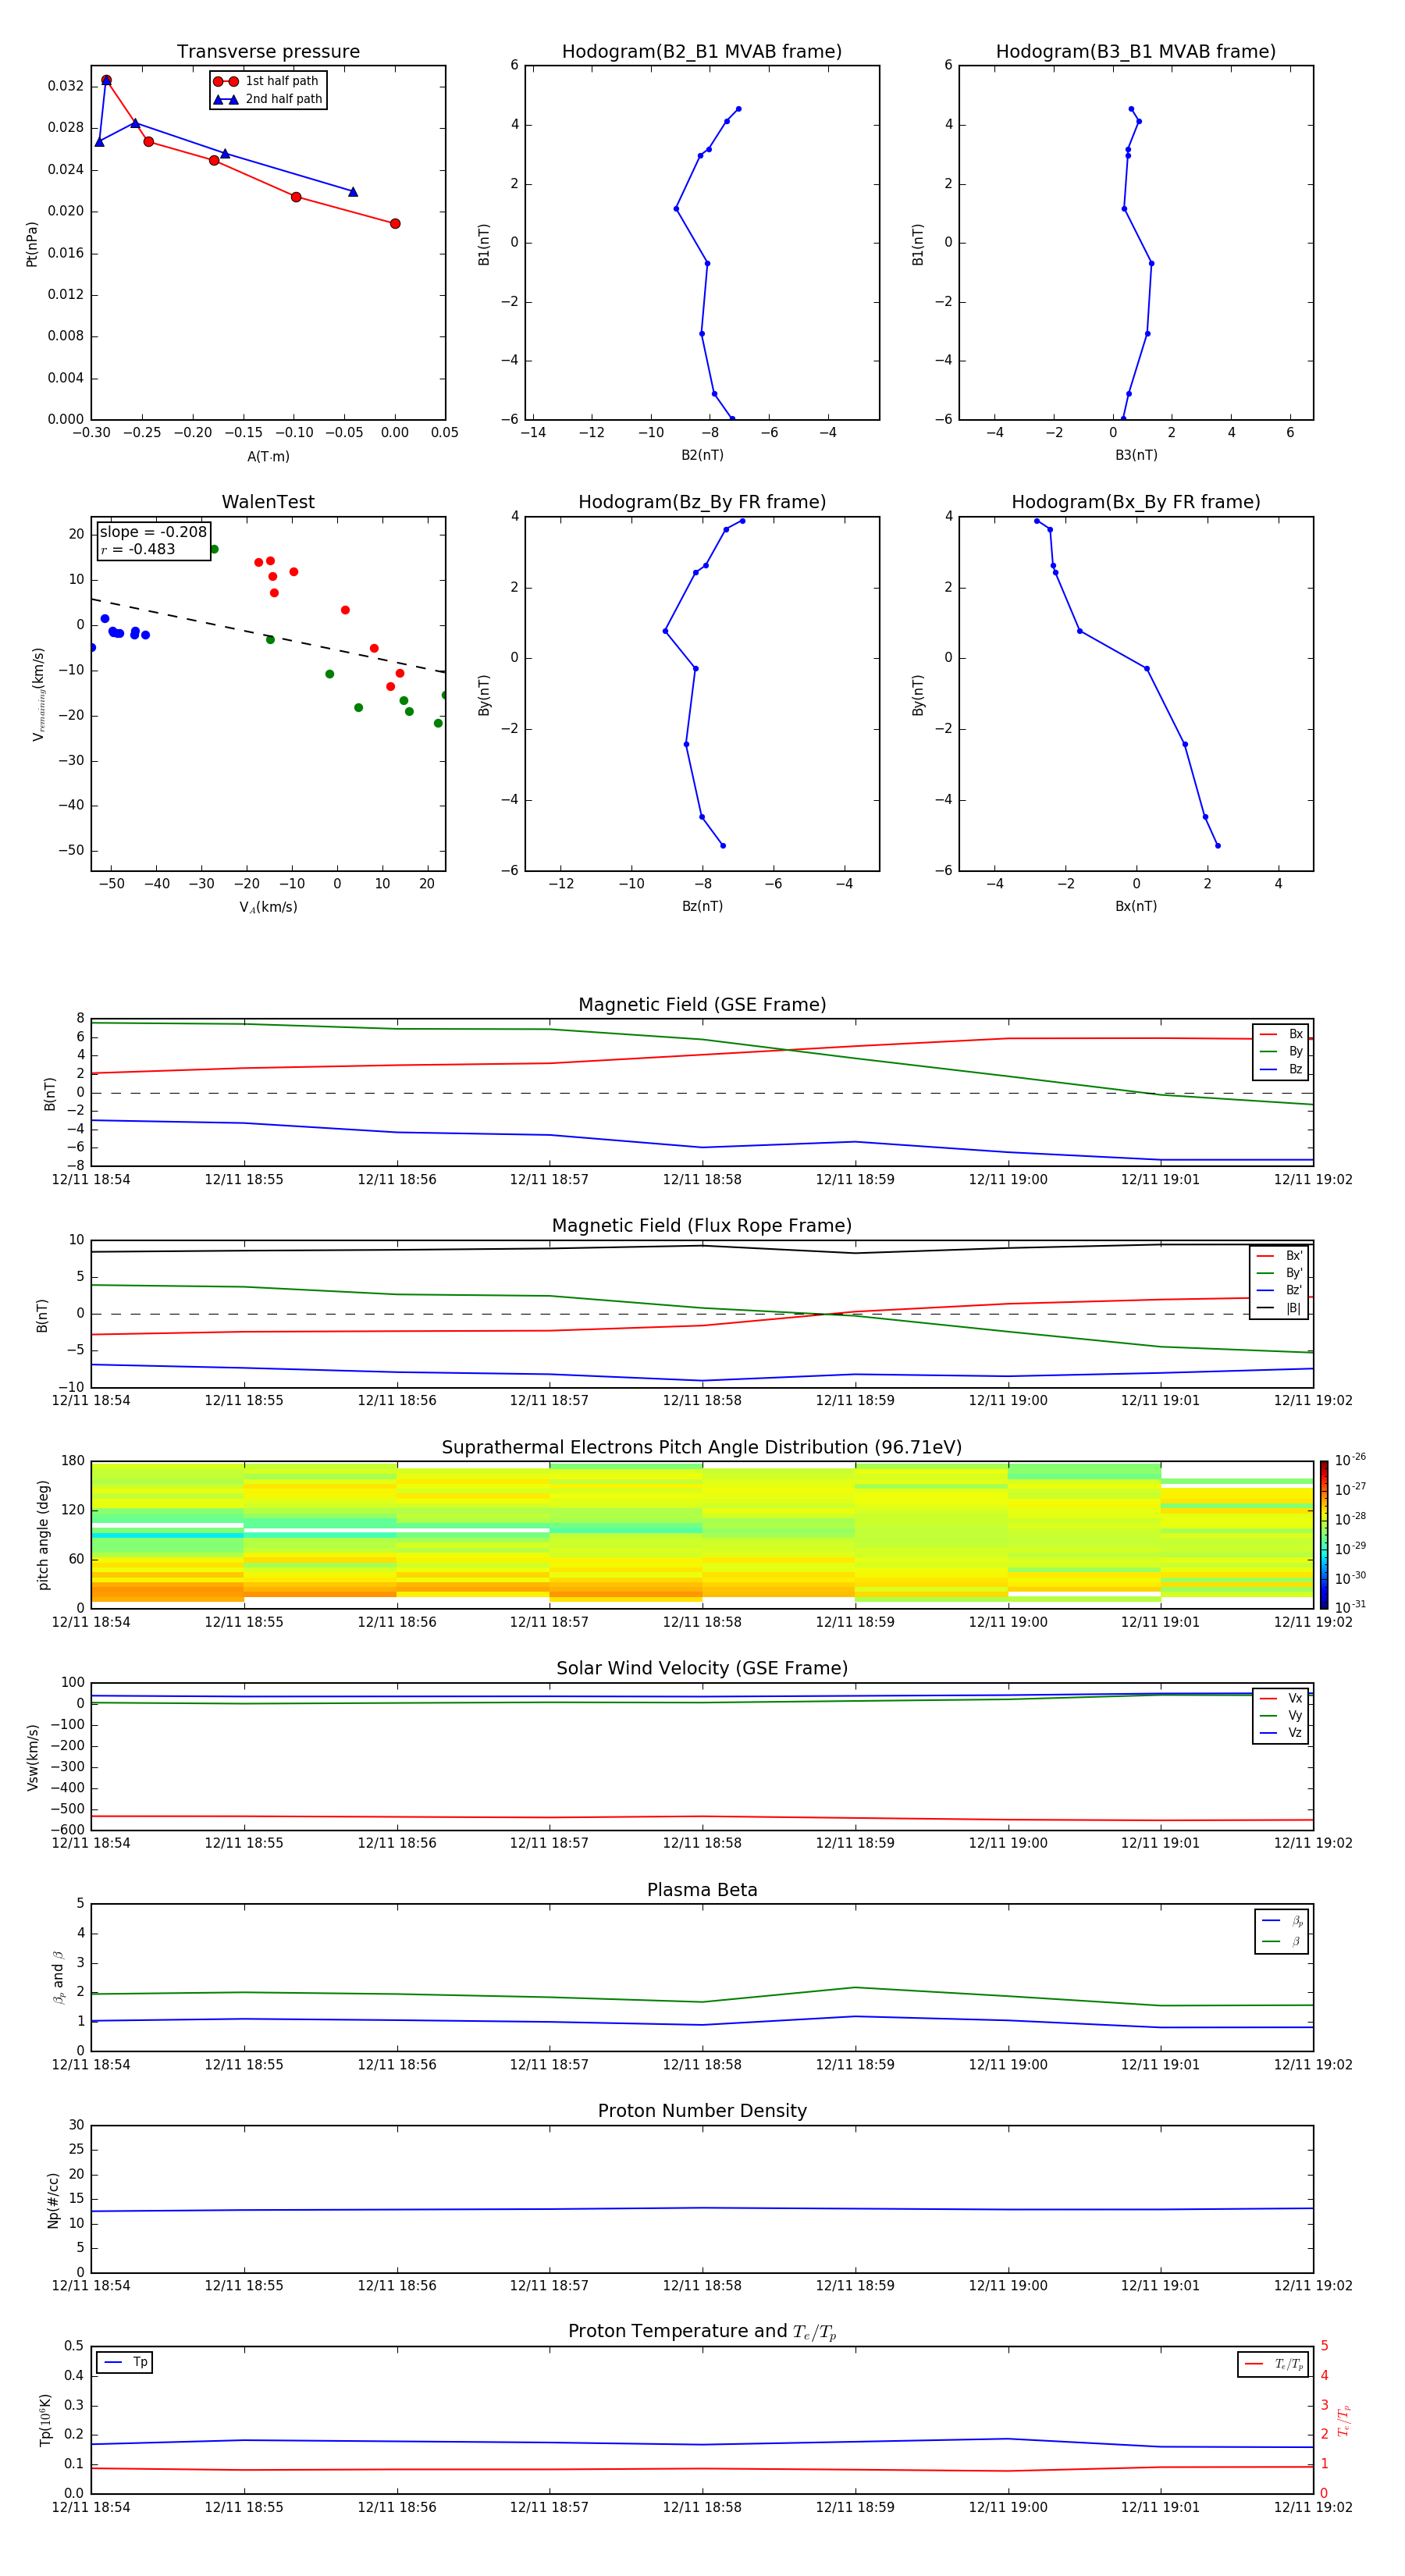This screenshot has width=1405, height=2576.
Task: Click the "Solar Wind Velocity (GSE Frame)" title
Action: tap(702, 1668)
